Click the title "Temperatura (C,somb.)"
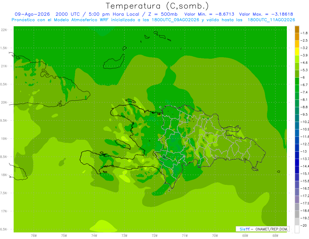Viewport: 309px width, 239px height. pyautogui.click(x=157, y=6)
